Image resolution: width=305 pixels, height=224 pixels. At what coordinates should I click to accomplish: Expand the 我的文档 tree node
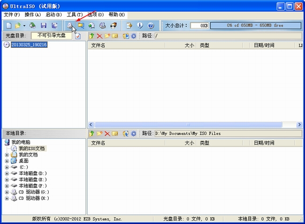[7, 155]
